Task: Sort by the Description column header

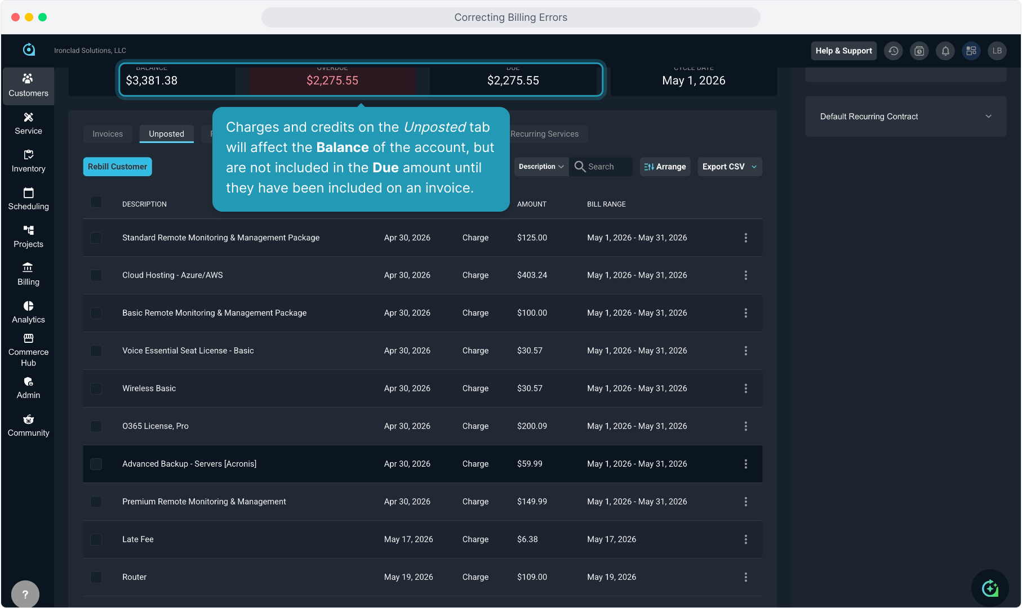Action: coord(144,204)
